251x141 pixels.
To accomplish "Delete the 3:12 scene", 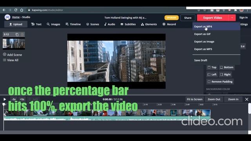I will pos(22,34).
